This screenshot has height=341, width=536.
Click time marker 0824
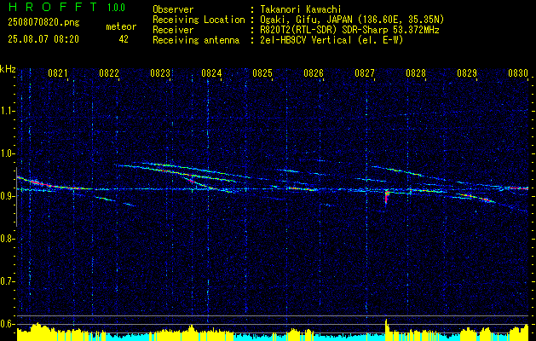pos(211,73)
